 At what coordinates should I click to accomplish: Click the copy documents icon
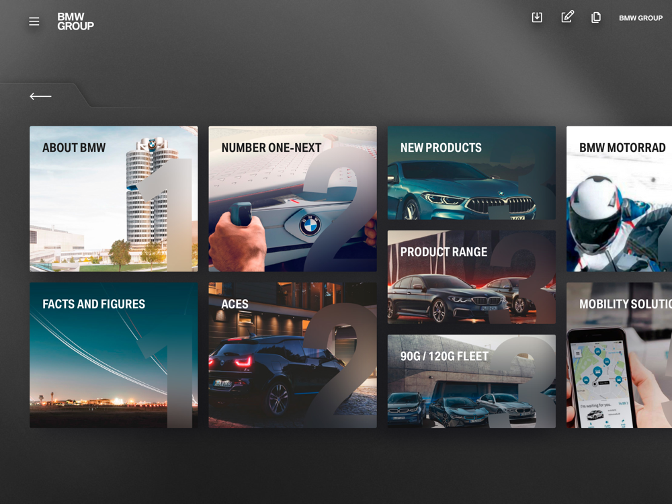(596, 17)
